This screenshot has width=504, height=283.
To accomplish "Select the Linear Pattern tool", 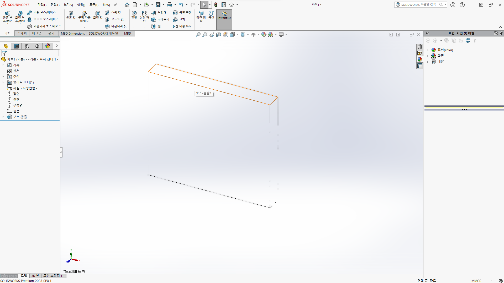I will 144,17.
